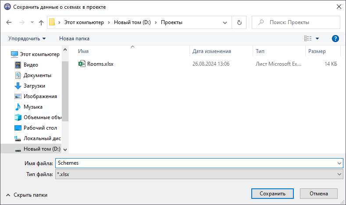Click 'Проекты' breadcrumb segment
This screenshot has height=205, width=346.
coord(171,22)
